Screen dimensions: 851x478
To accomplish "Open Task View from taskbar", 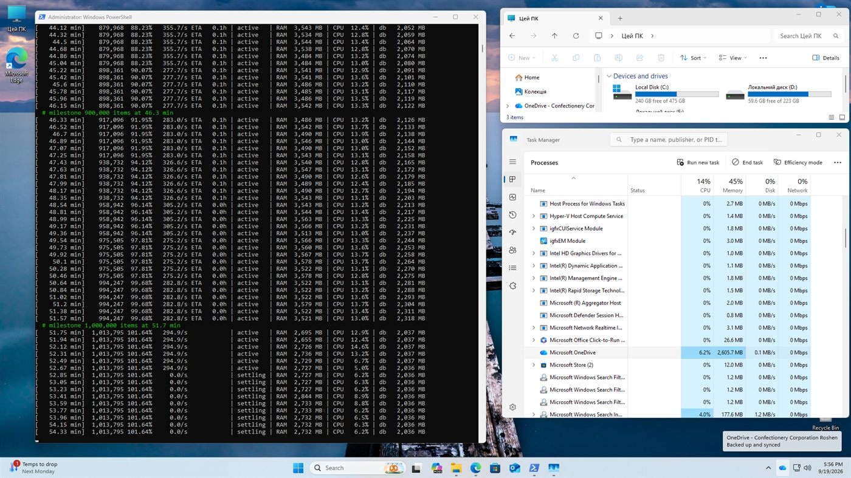I will click(x=416, y=468).
